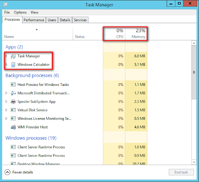Select the Processes tab
199x182 pixels.
coord(12,19)
